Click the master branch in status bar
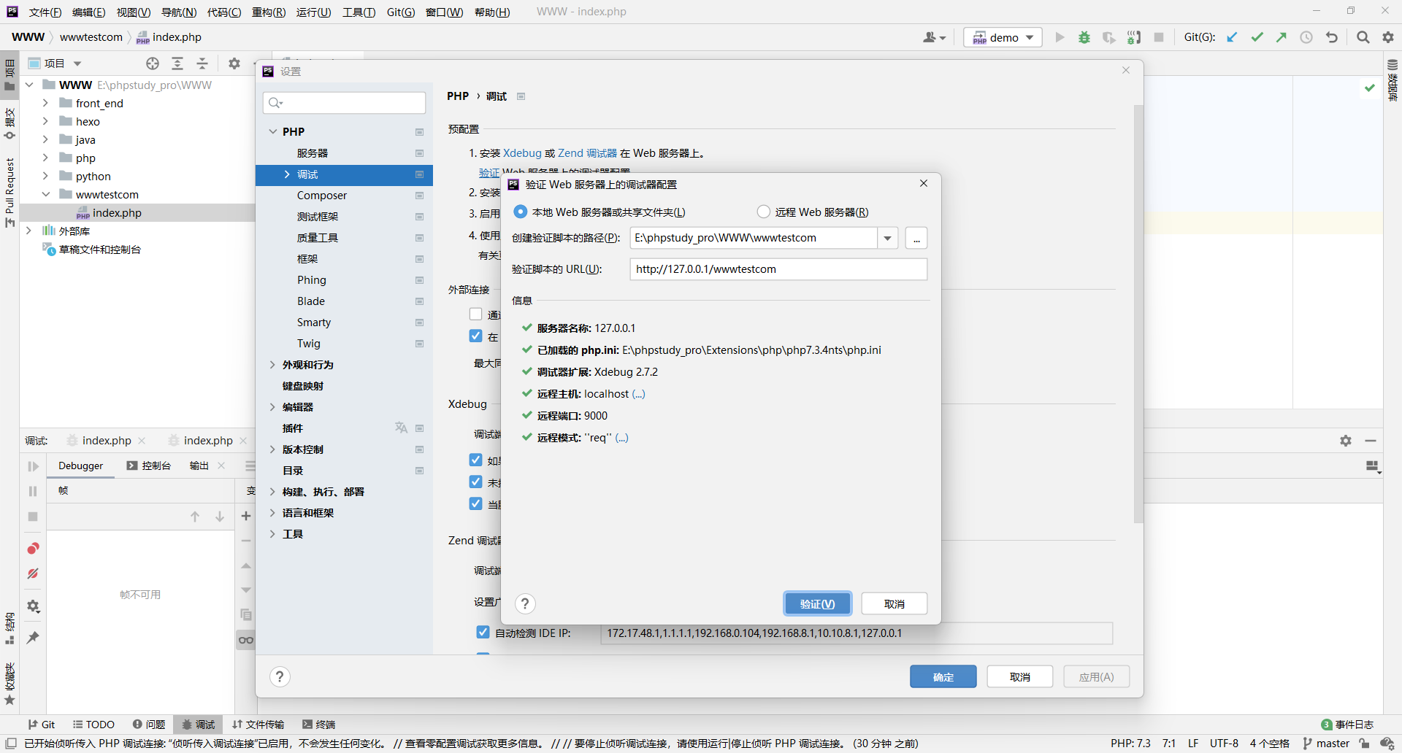 (x=1325, y=744)
